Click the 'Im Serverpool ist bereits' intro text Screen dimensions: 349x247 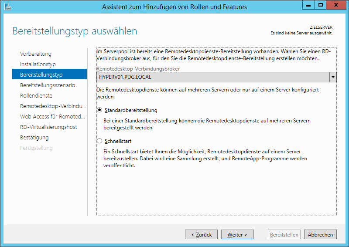(x=214, y=55)
